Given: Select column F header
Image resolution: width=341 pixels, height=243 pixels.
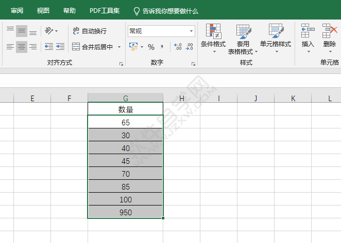Looking at the screenshot, I should pyautogui.click(x=69, y=98).
